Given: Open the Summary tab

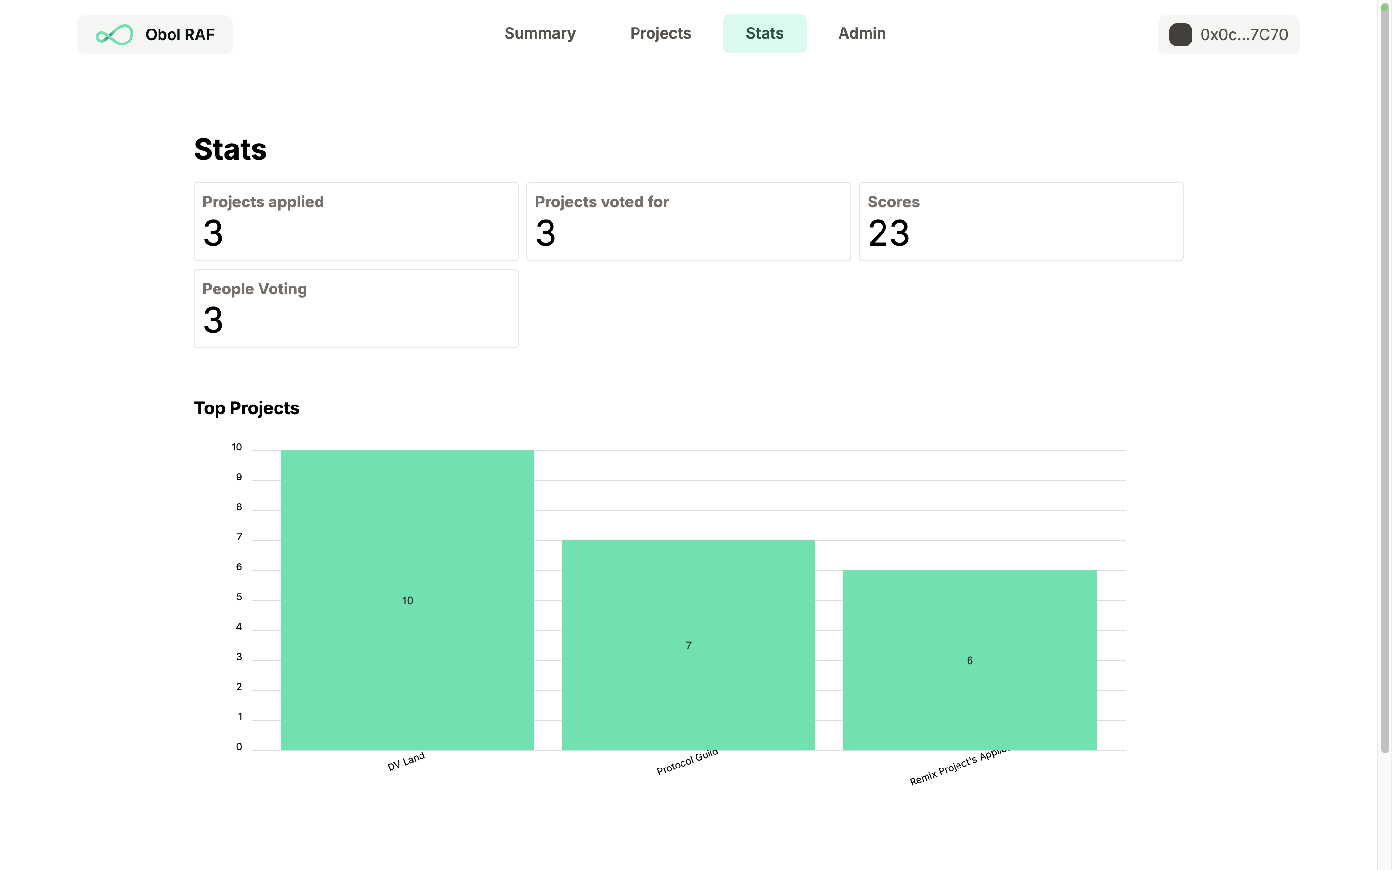Looking at the screenshot, I should coord(539,33).
